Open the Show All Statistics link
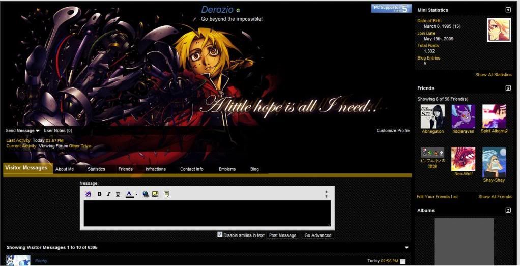 point(493,75)
